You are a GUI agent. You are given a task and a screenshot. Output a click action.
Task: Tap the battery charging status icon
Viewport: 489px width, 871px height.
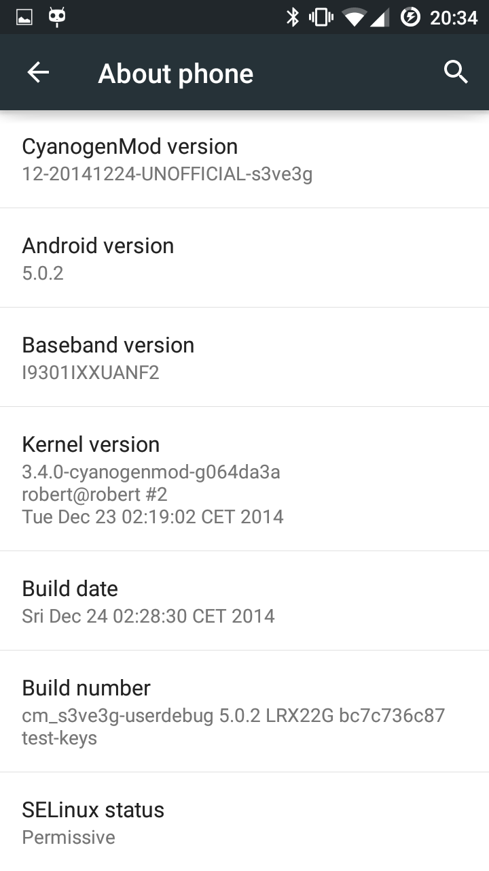410,17
